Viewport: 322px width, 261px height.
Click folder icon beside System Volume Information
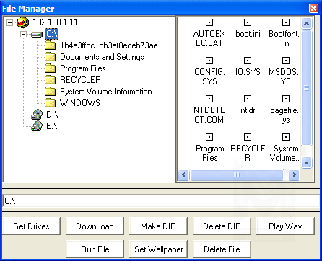pyautogui.click(x=50, y=92)
